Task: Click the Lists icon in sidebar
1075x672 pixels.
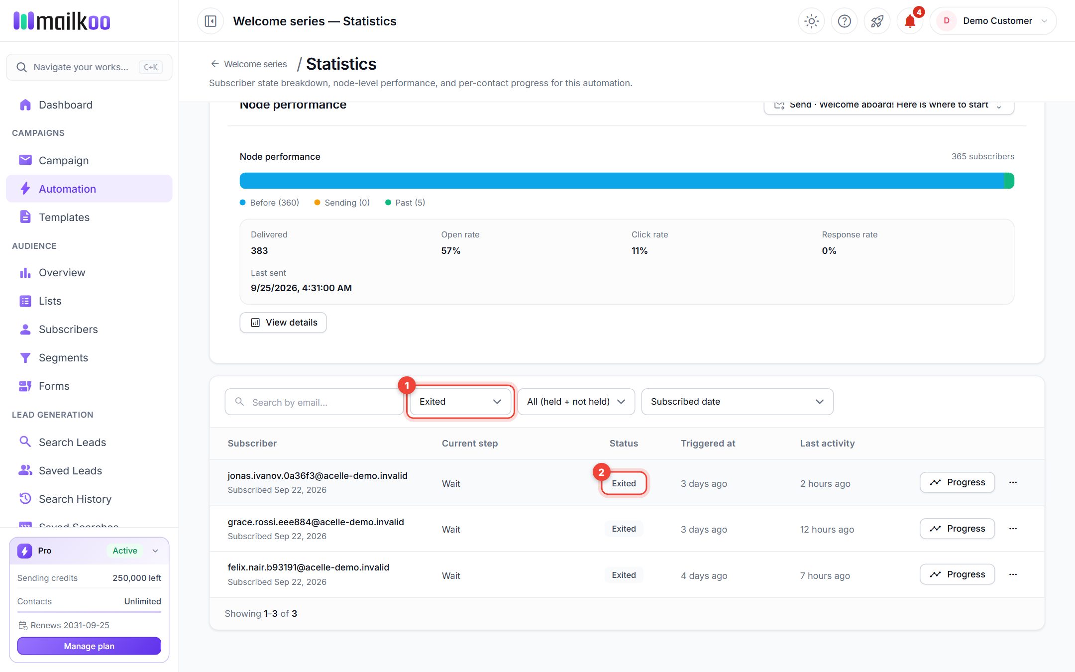Action: coord(25,301)
